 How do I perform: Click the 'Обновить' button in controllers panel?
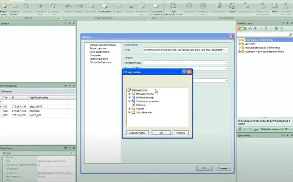tap(6, 91)
